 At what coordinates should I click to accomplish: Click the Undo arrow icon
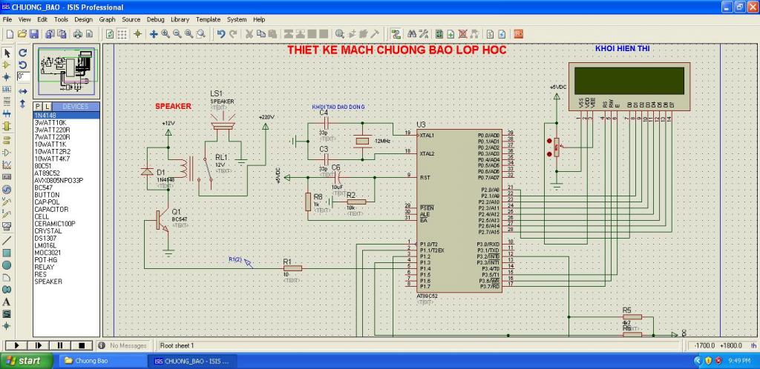[x=221, y=34]
